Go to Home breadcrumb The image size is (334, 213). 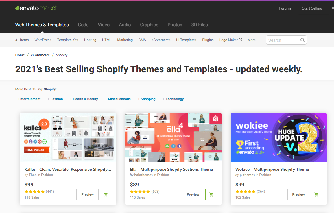coord(20,55)
